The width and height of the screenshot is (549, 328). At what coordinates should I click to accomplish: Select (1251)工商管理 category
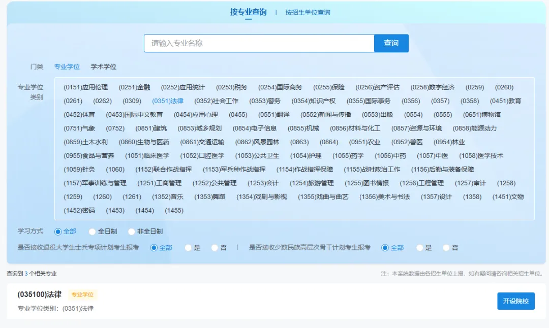coord(159,183)
